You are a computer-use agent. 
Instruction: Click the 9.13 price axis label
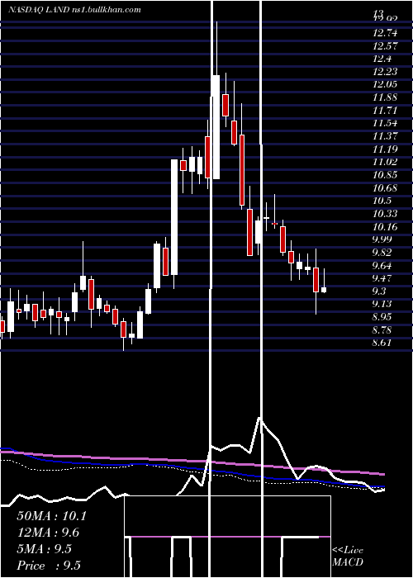[x=383, y=304]
